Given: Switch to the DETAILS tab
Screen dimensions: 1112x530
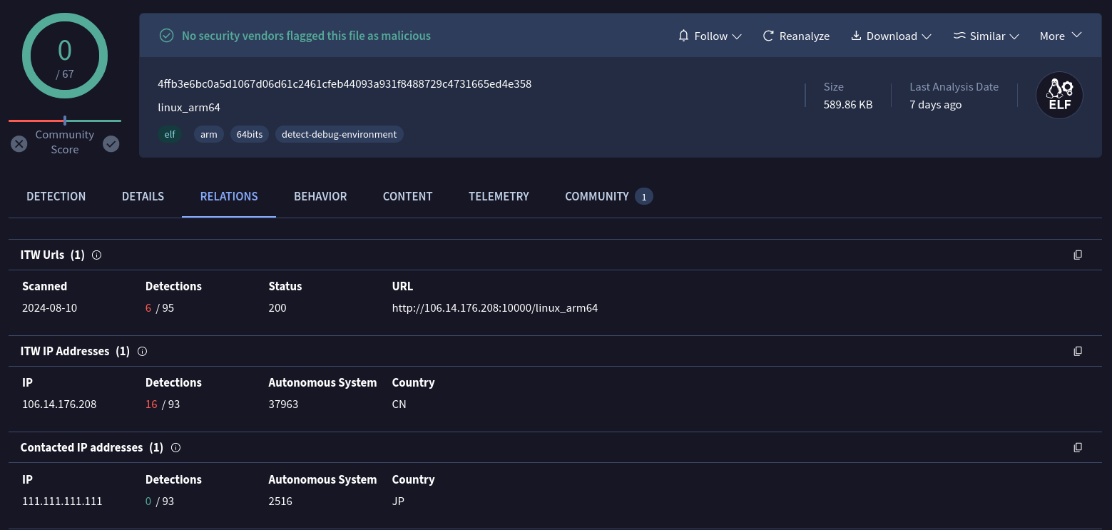Looking at the screenshot, I should coord(143,196).
